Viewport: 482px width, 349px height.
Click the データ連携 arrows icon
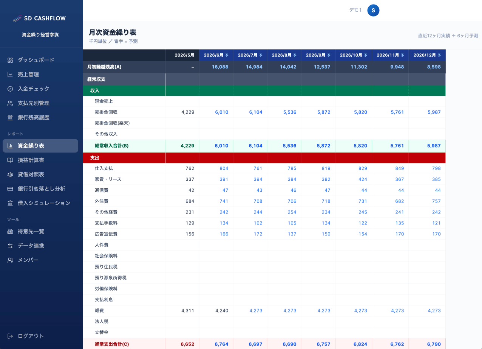pyautogui.click(x=10, y=246)
